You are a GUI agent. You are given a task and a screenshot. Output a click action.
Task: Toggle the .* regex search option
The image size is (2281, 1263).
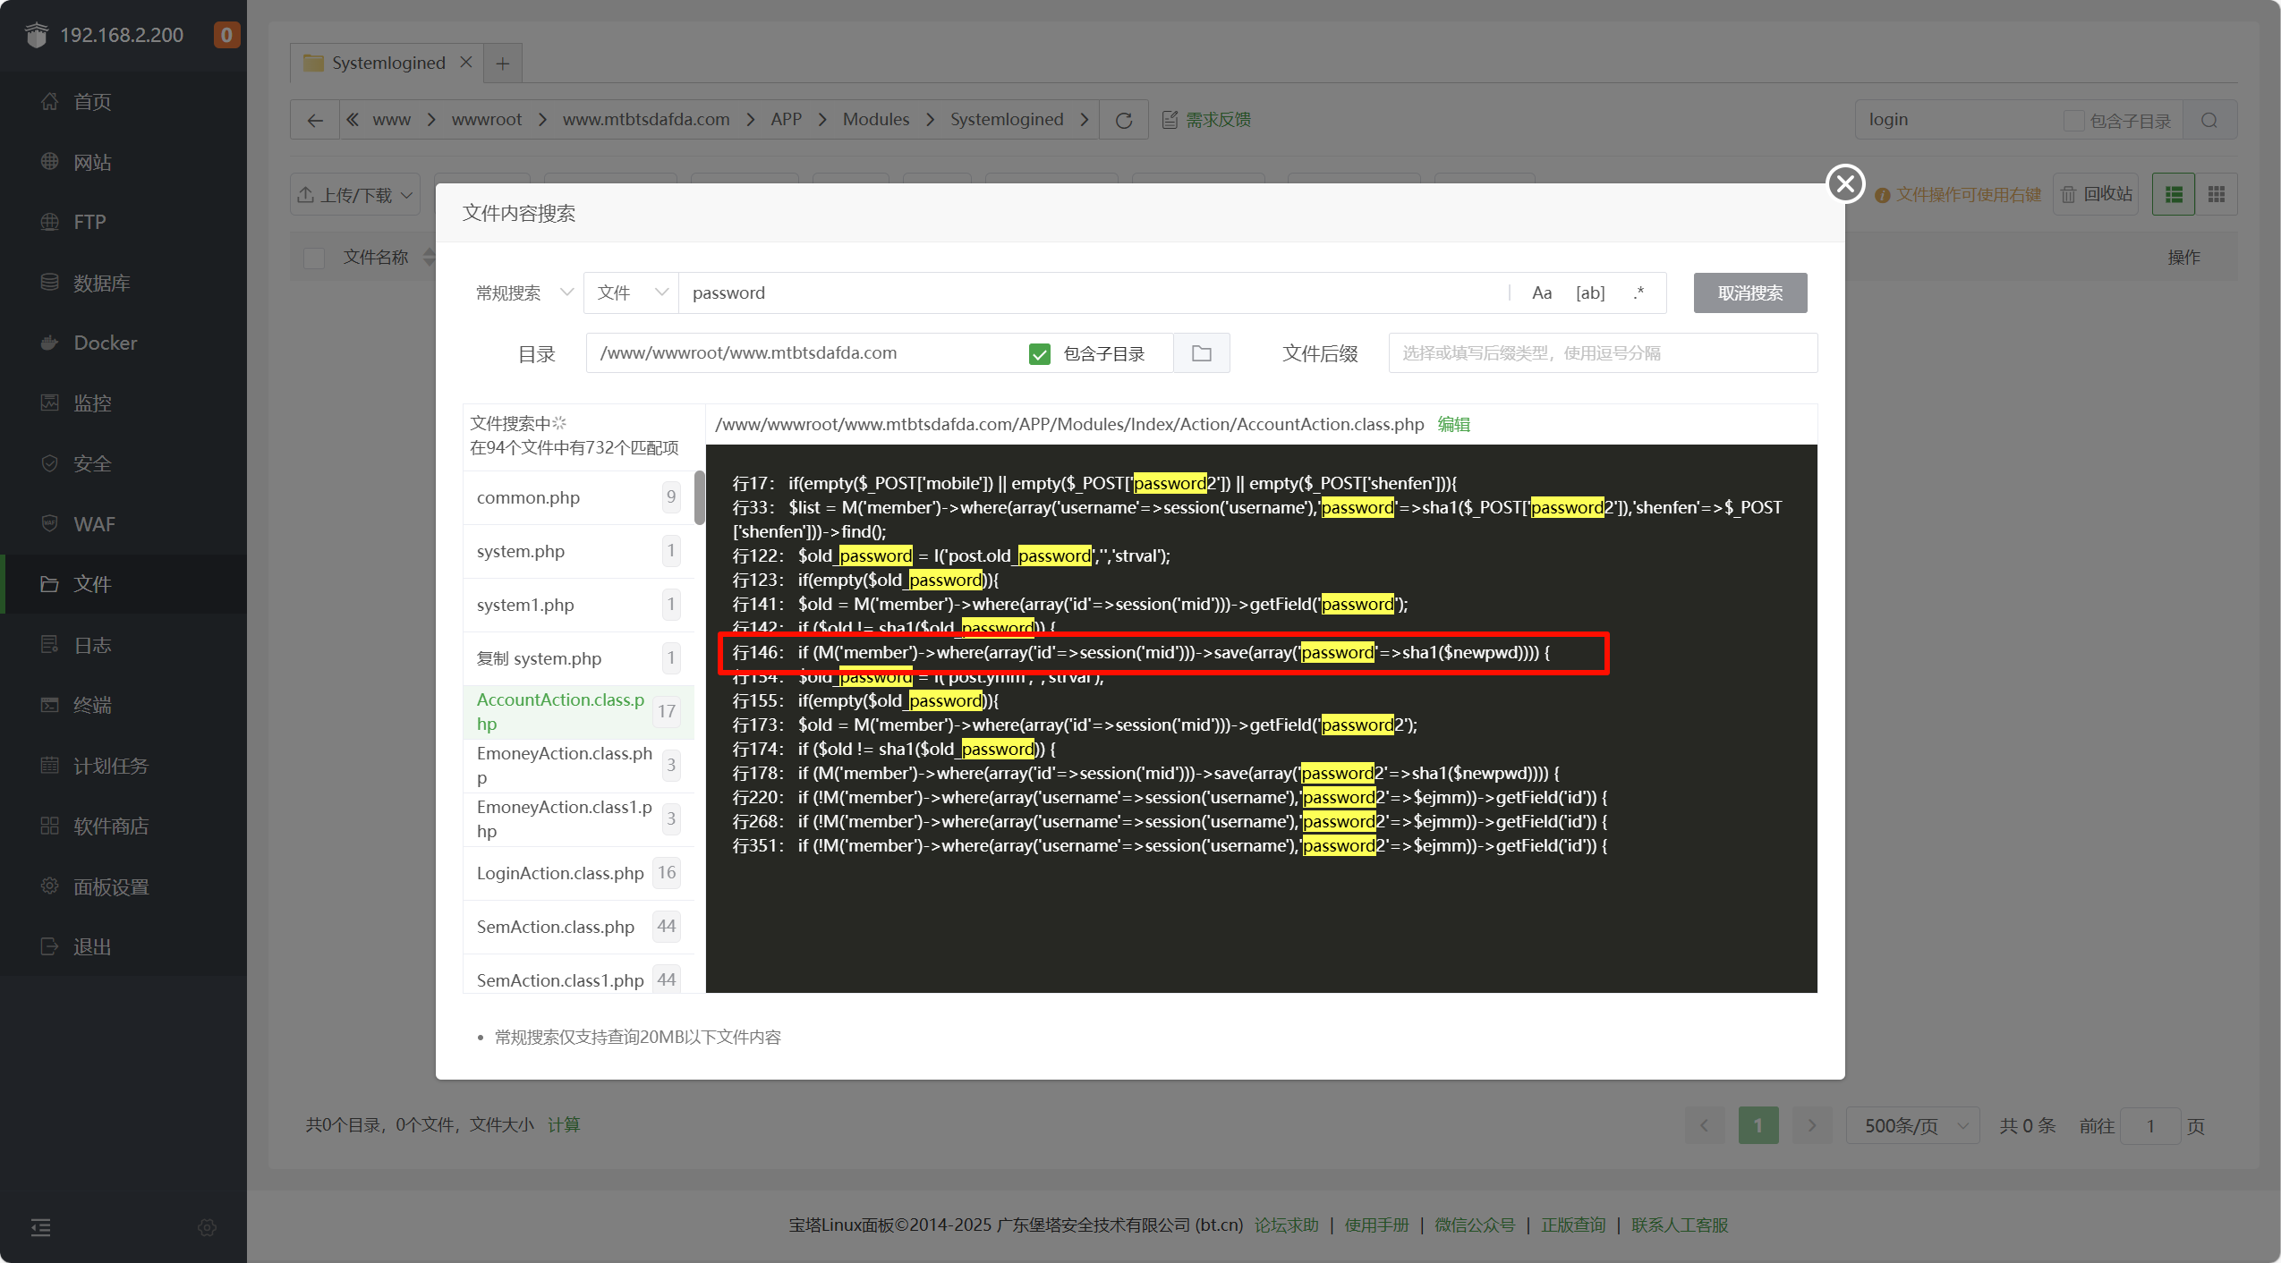tap(1638, 292)
